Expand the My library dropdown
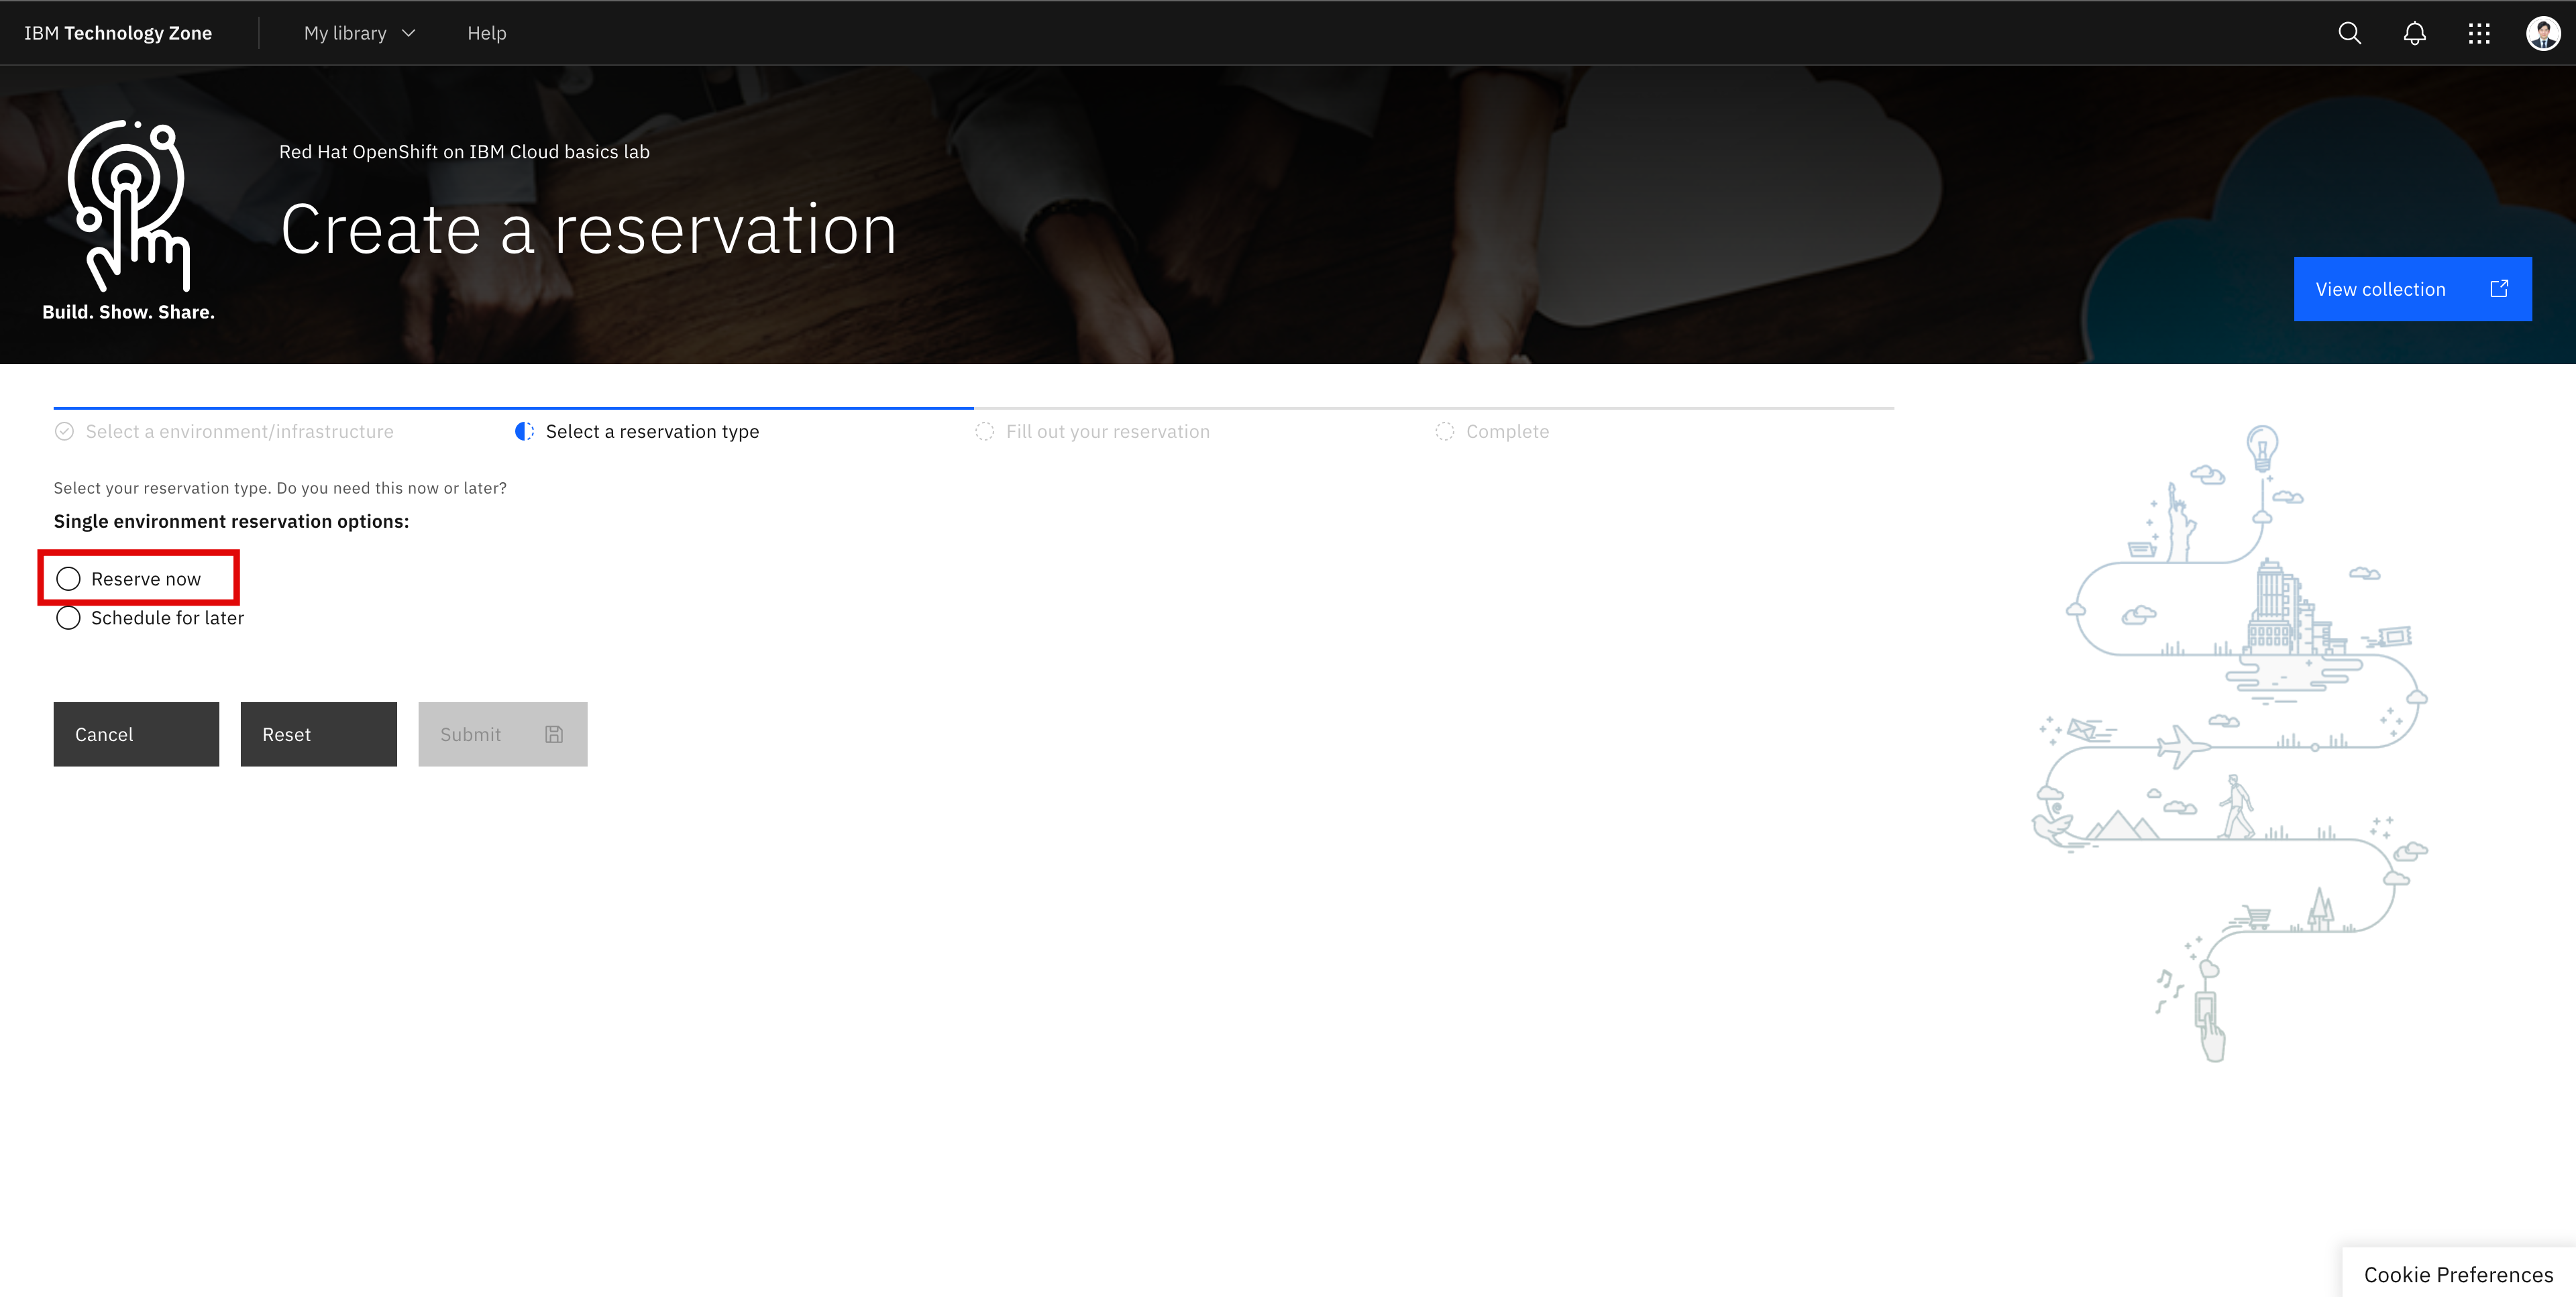 pos(359,33)
